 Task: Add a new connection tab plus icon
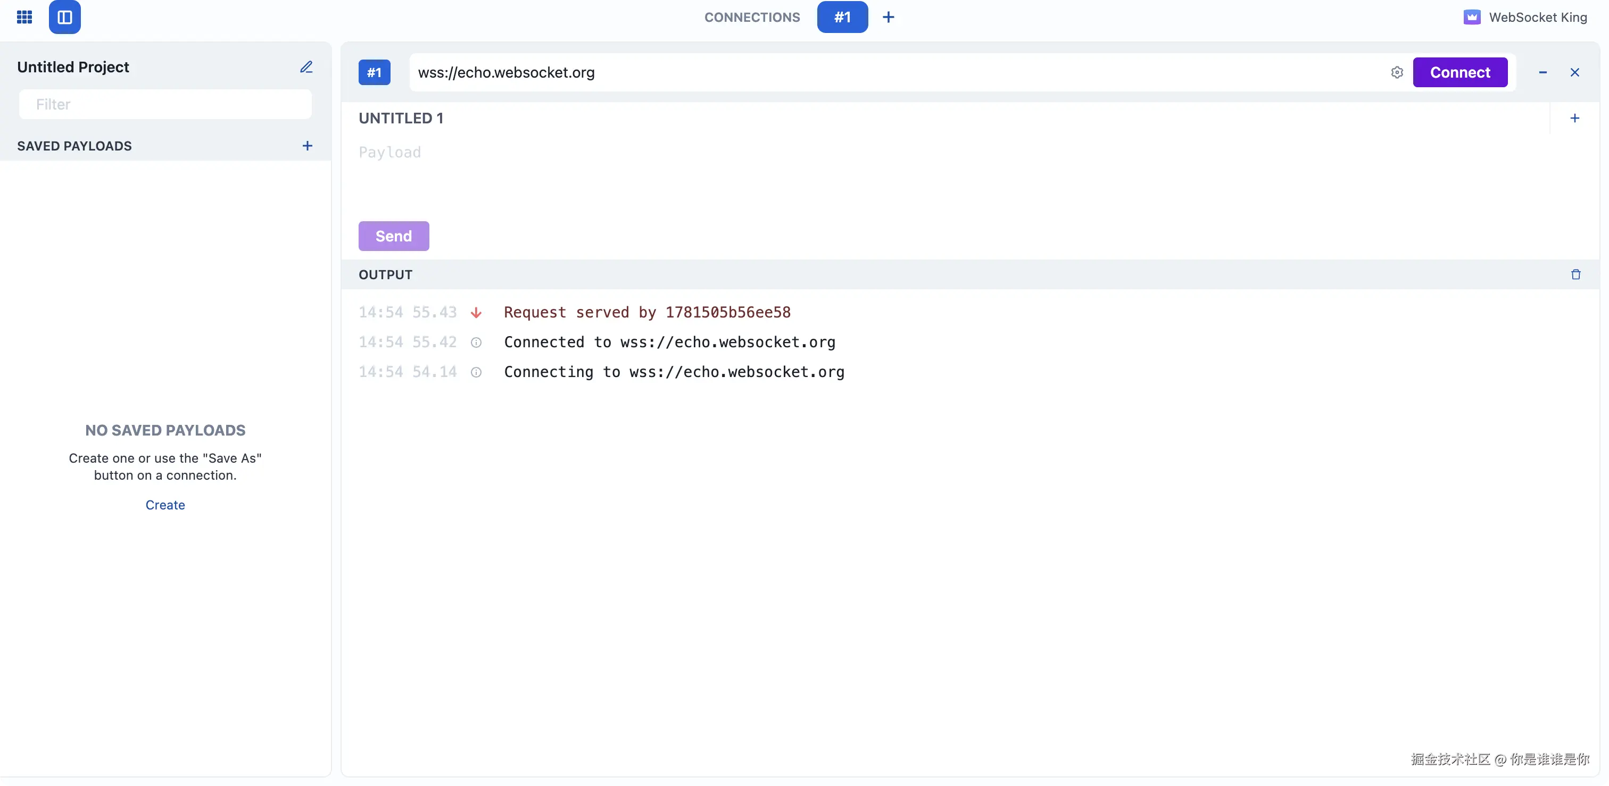click(888, 17)
